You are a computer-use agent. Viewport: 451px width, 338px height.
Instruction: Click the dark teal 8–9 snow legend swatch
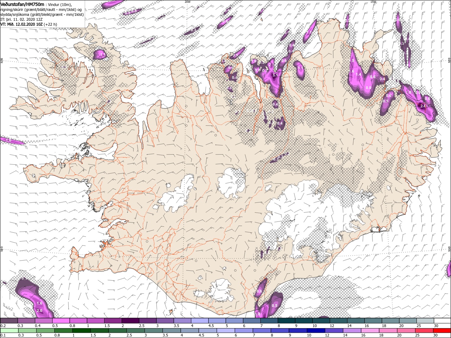(x=286, y=321)
